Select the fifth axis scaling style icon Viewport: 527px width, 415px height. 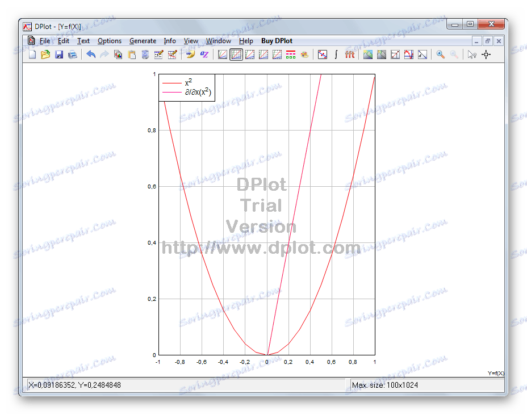click(277, 55)
